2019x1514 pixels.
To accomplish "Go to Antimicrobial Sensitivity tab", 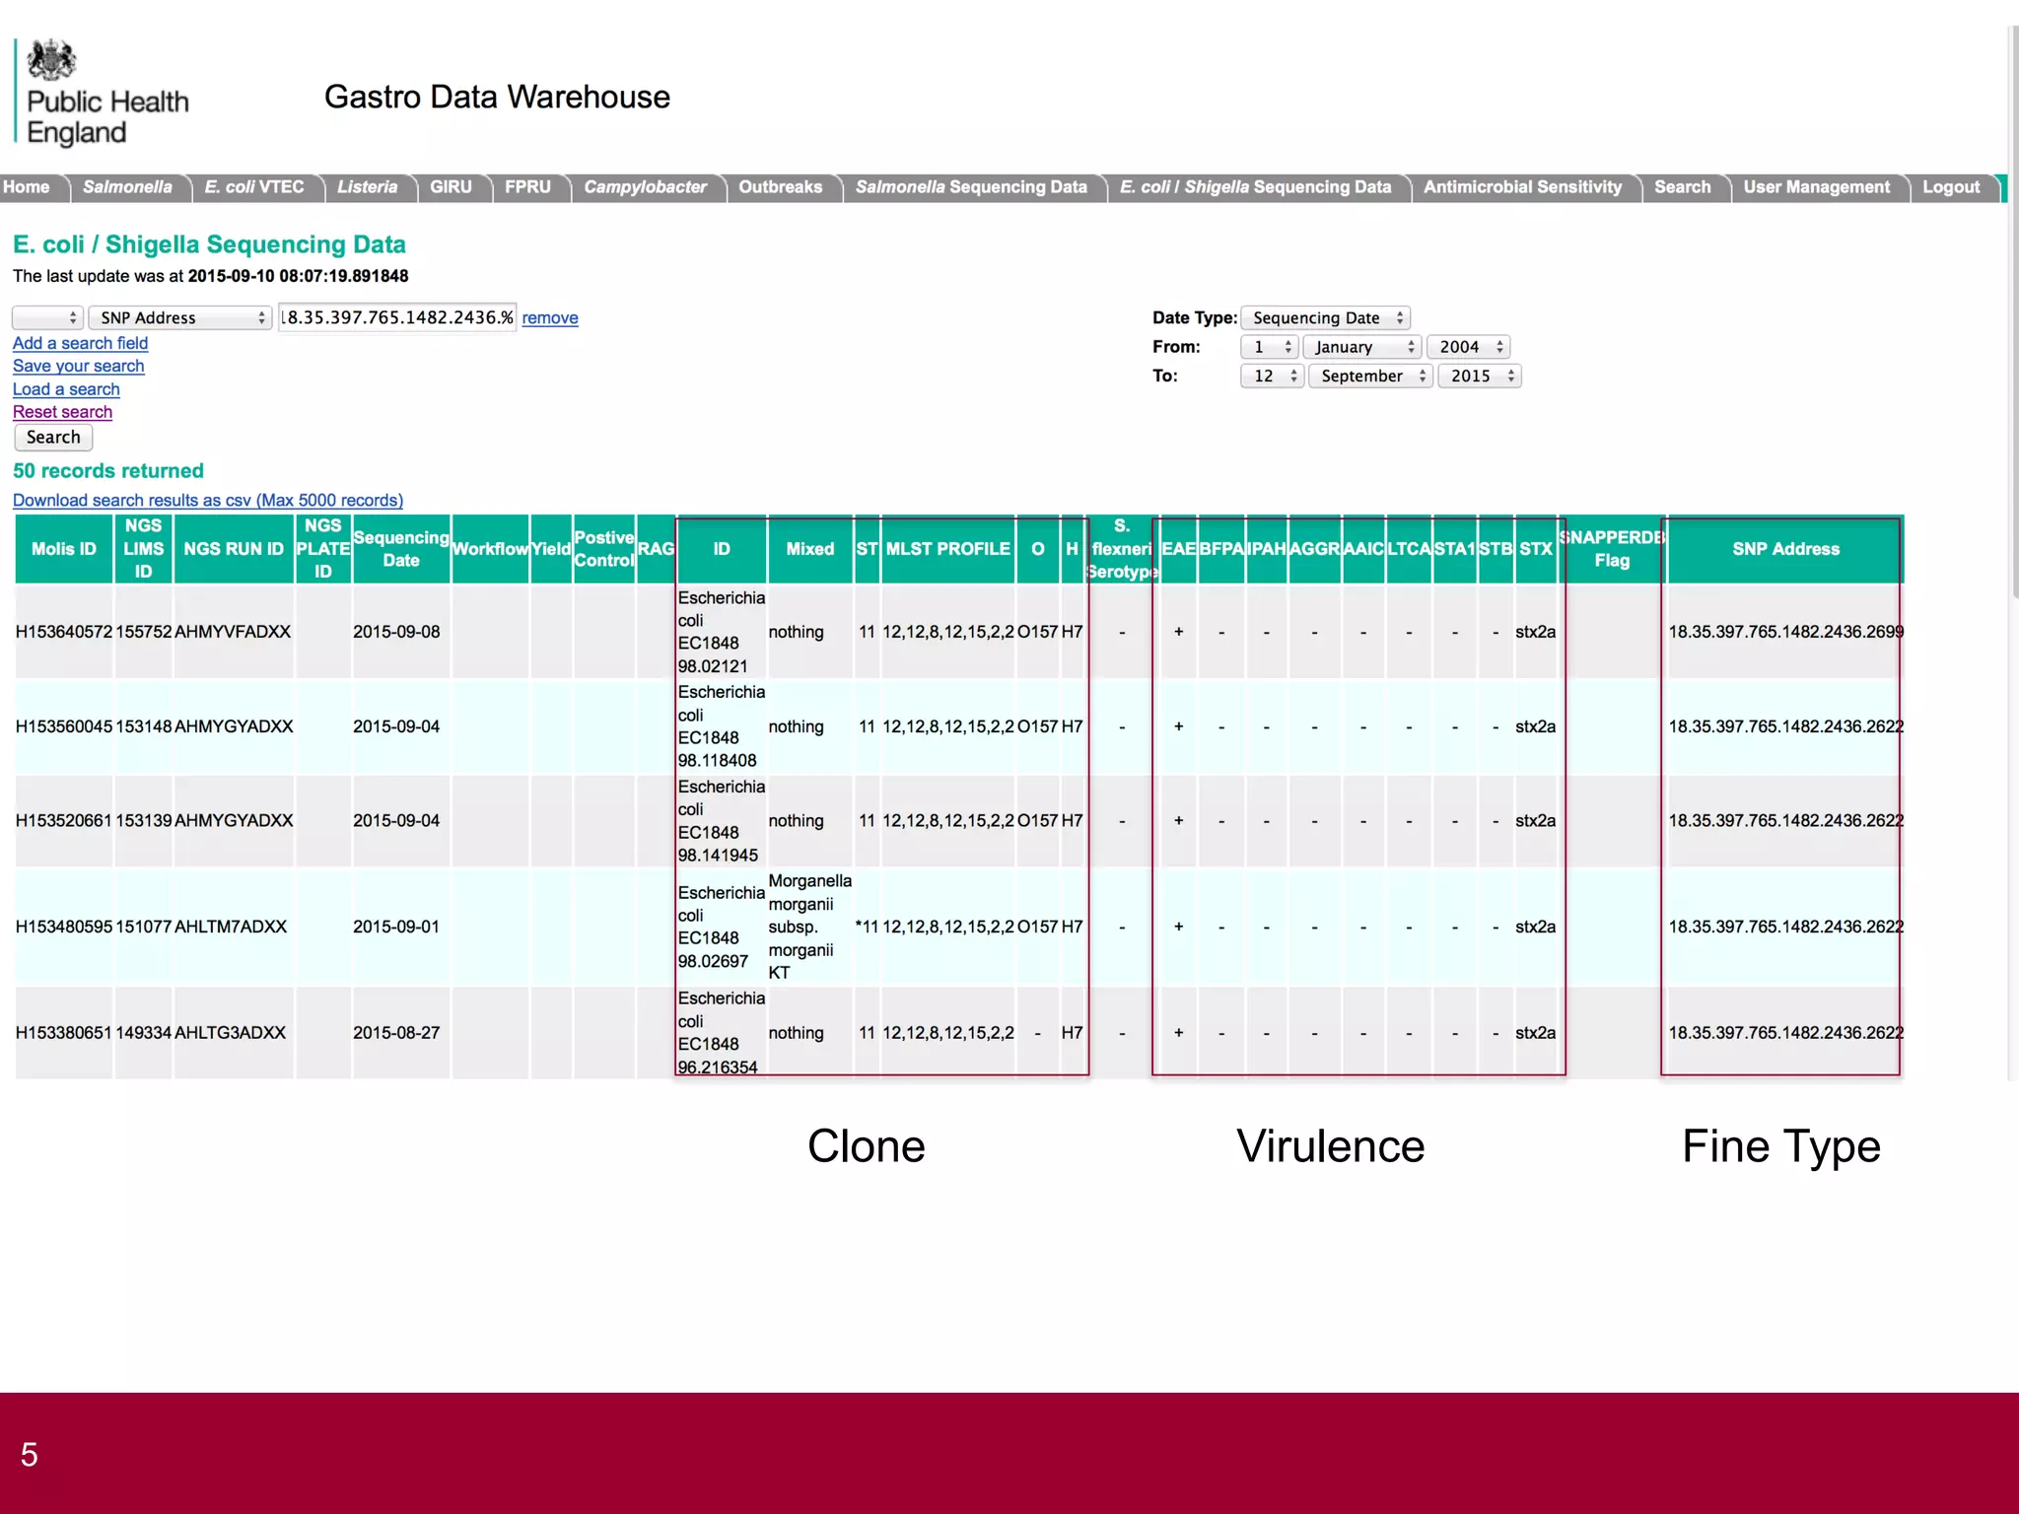I will (1522, 187).
